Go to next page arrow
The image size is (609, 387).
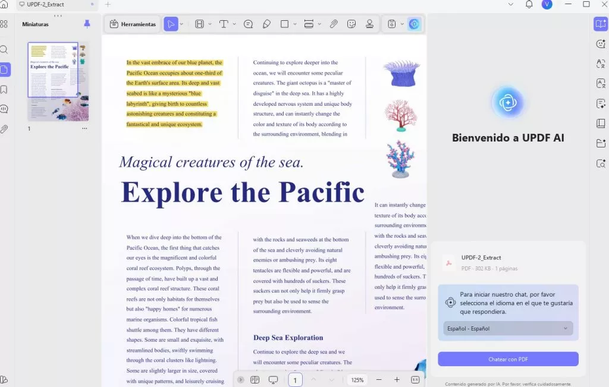332,380
